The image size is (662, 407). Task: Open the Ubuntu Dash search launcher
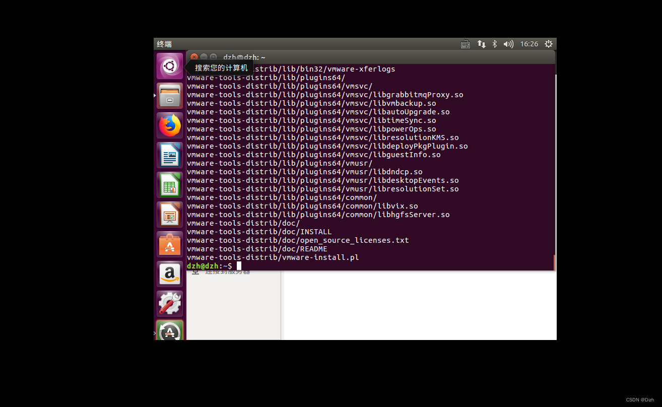pyautogui.click(x=170, y=66)
